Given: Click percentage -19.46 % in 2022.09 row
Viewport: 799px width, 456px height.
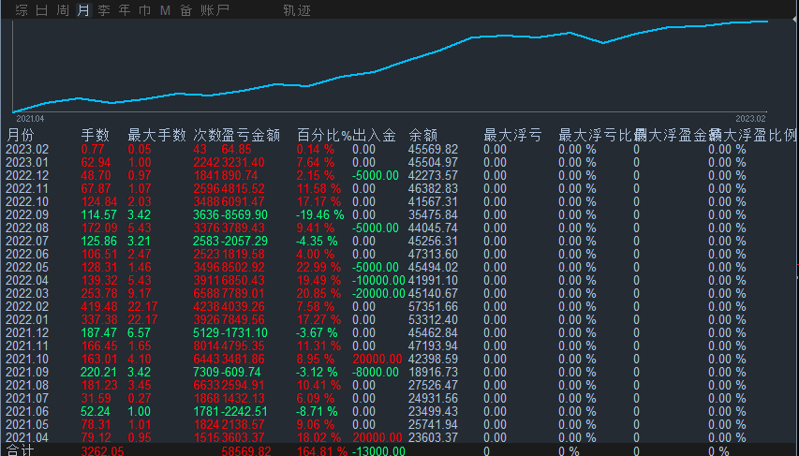Looking at the screenshot, I should pyautogui.click(x=320, y=215).
